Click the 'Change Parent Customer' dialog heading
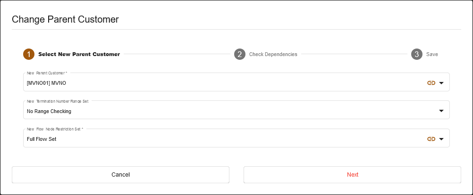The width and height of the screenshot is (473, 195). coord(65,19)
